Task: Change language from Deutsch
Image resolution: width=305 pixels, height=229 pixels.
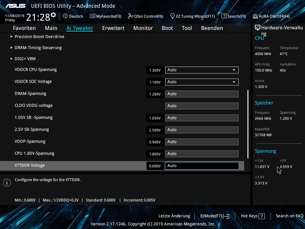Action: (x=76, y=16)
